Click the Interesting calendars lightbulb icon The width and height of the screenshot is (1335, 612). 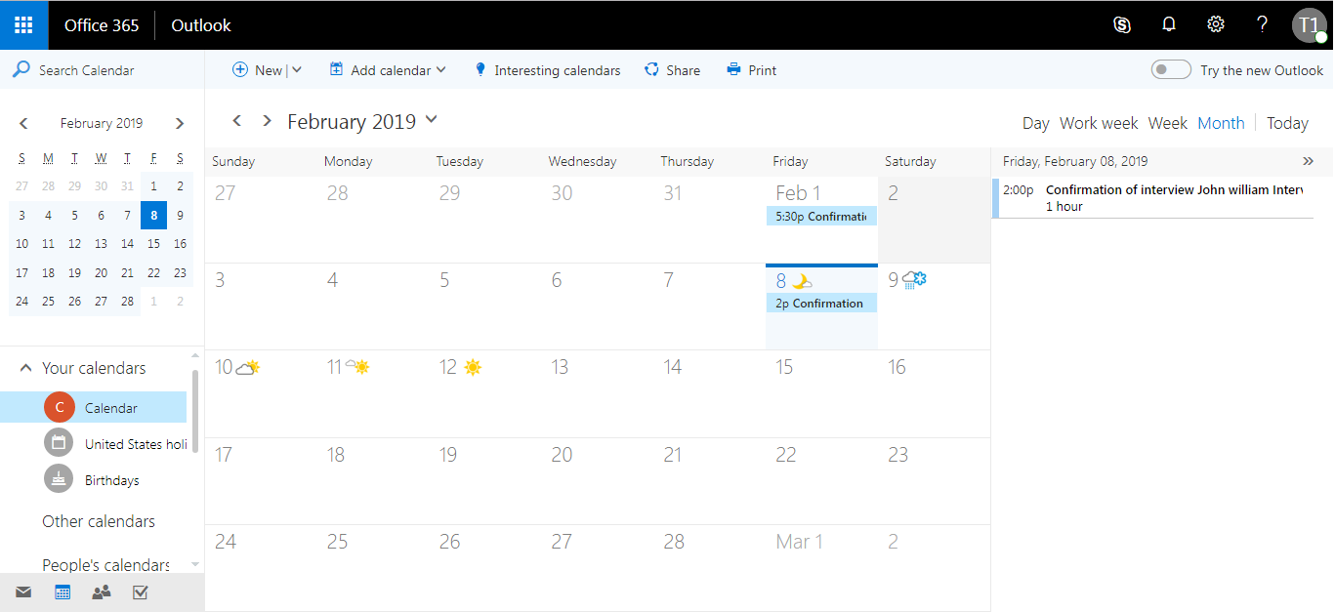[480, 69]
